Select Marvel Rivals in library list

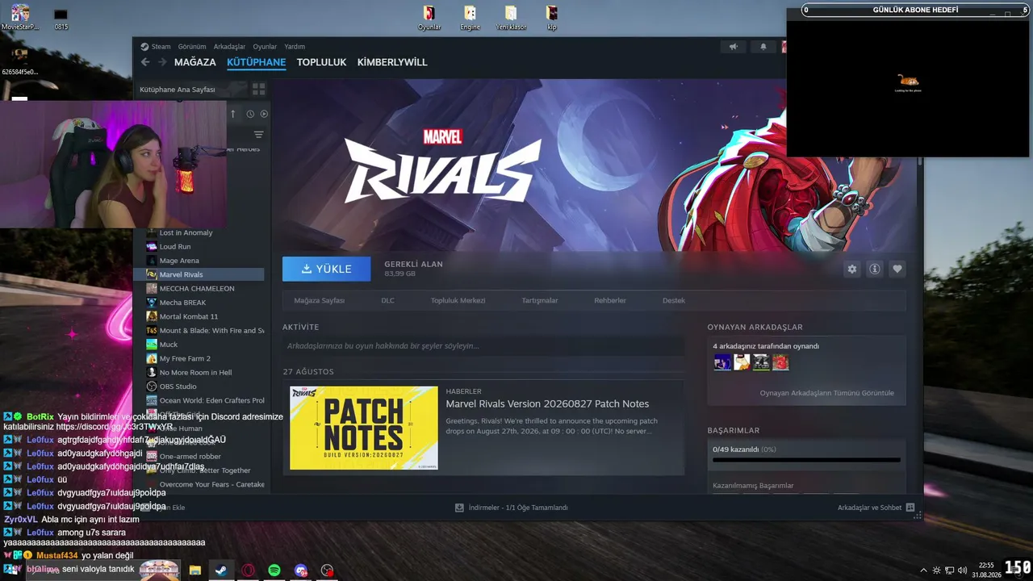[x=199, y=274]
